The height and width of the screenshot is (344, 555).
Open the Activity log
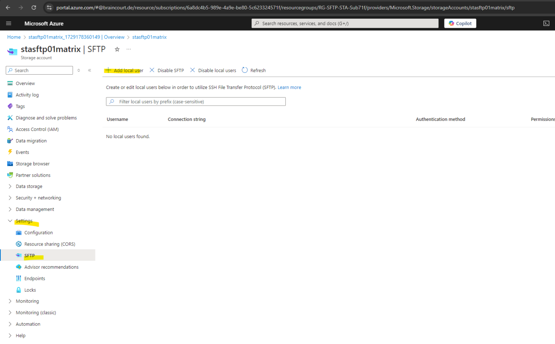27,94
